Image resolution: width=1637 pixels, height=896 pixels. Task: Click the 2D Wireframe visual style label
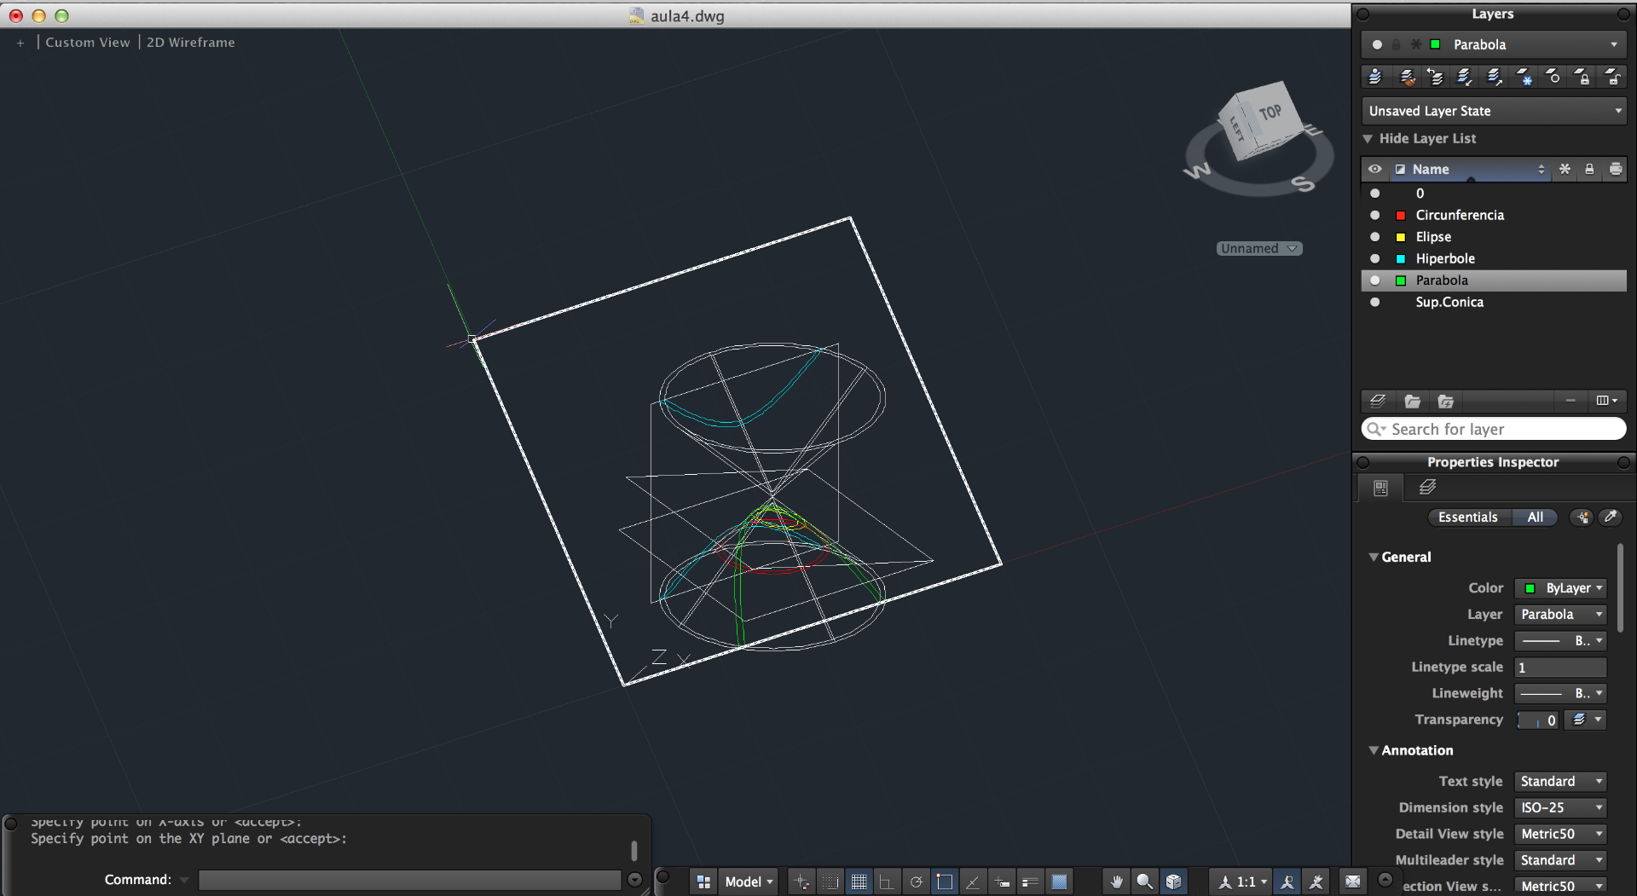pos(191,43)
